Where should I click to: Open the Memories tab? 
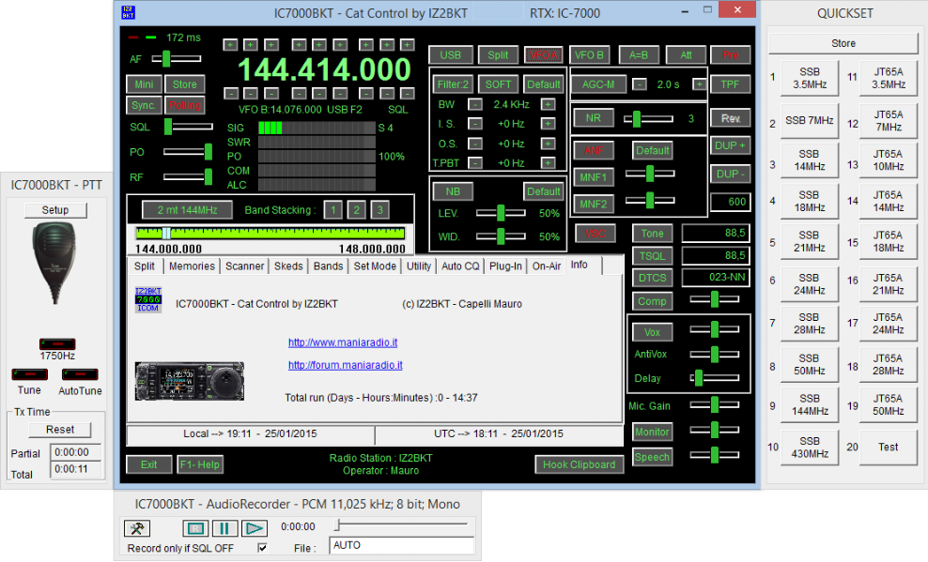point(192,266)
